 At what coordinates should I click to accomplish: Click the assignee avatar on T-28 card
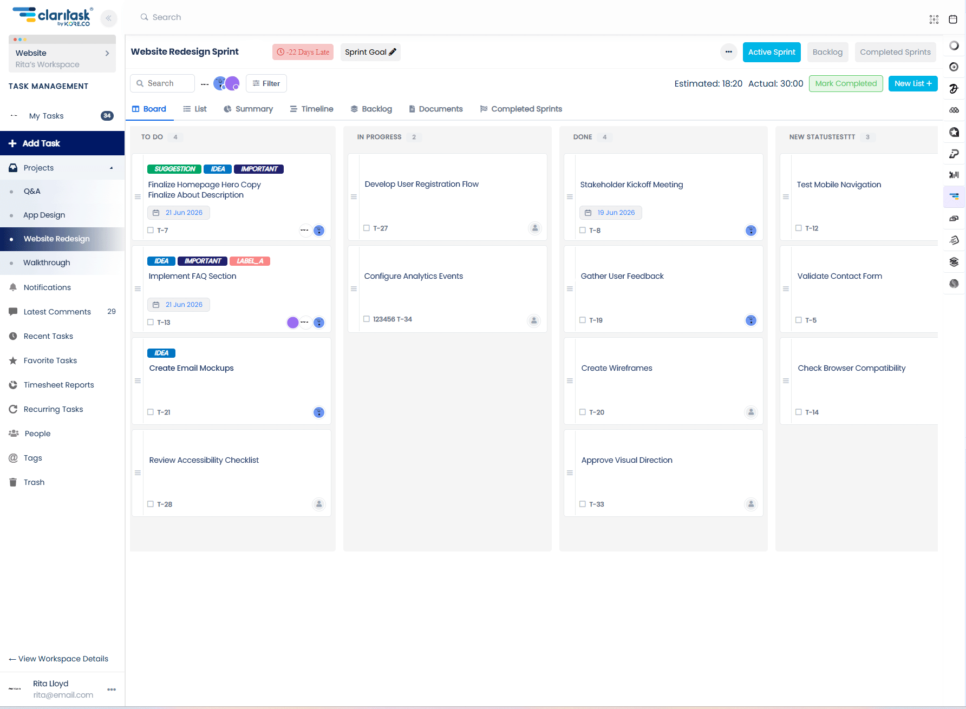[x=319, y=504]
